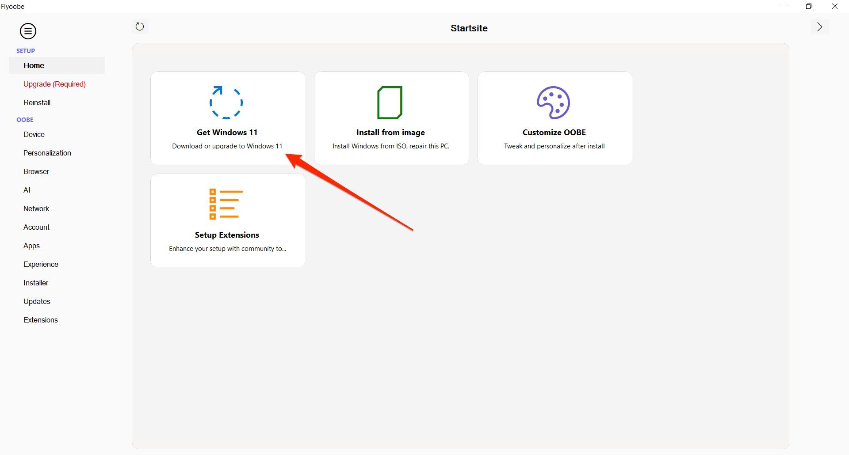
Task: Click the purple palette Customize OOBE icon
Action: (x=553, y=102)
